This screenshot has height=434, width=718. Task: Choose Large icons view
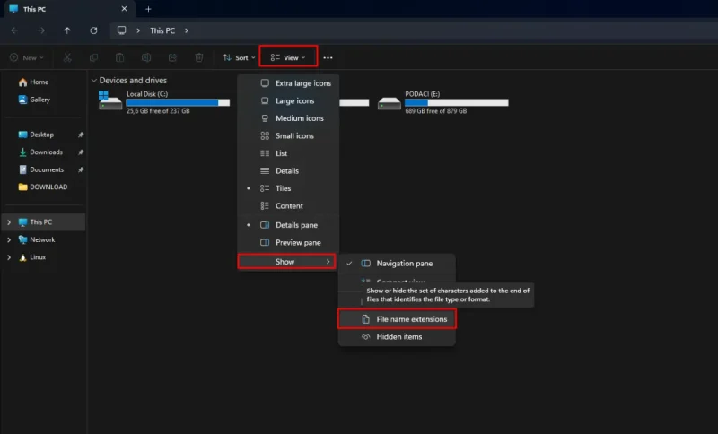(x=288, y=100)
